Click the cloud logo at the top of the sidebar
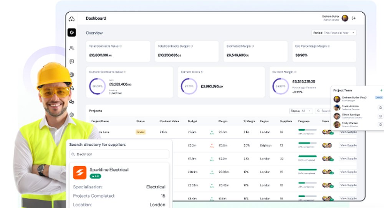Screen dimensions: 384x208 coord(71,18)
